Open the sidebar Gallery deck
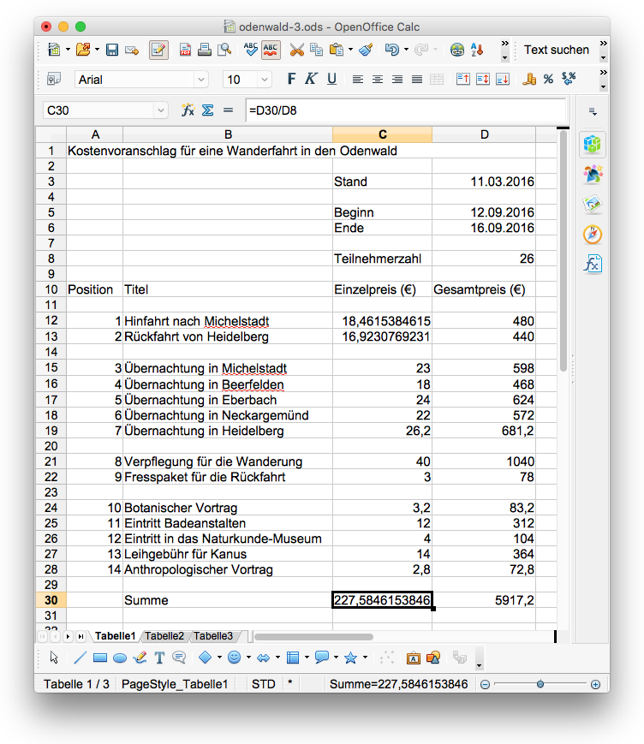 (x=593, y=205)
